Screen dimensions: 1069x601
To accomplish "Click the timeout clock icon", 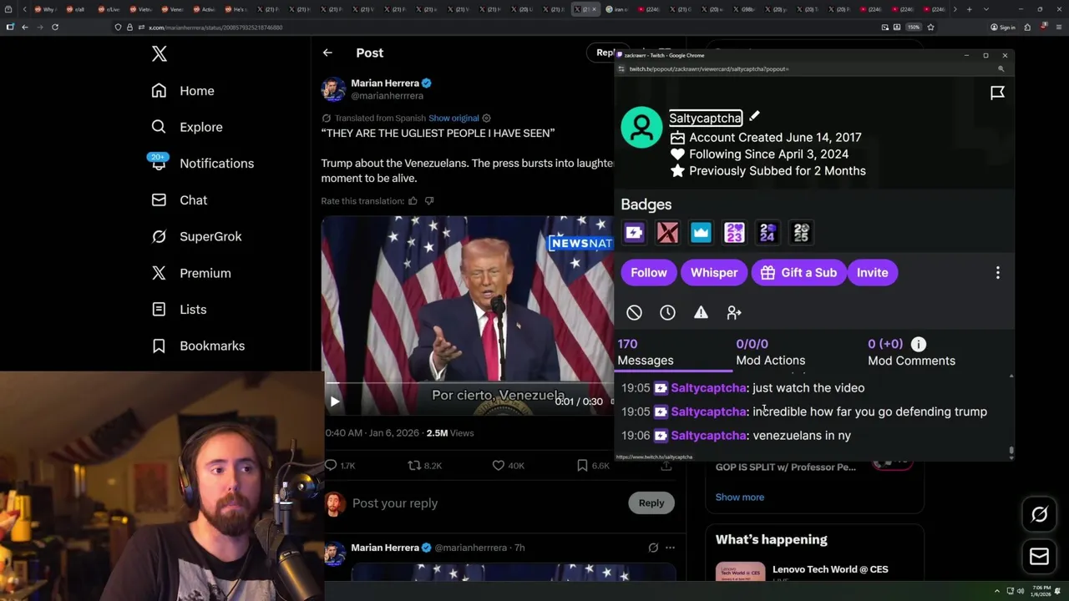I will pyautogui.click(x=667, y=313).
